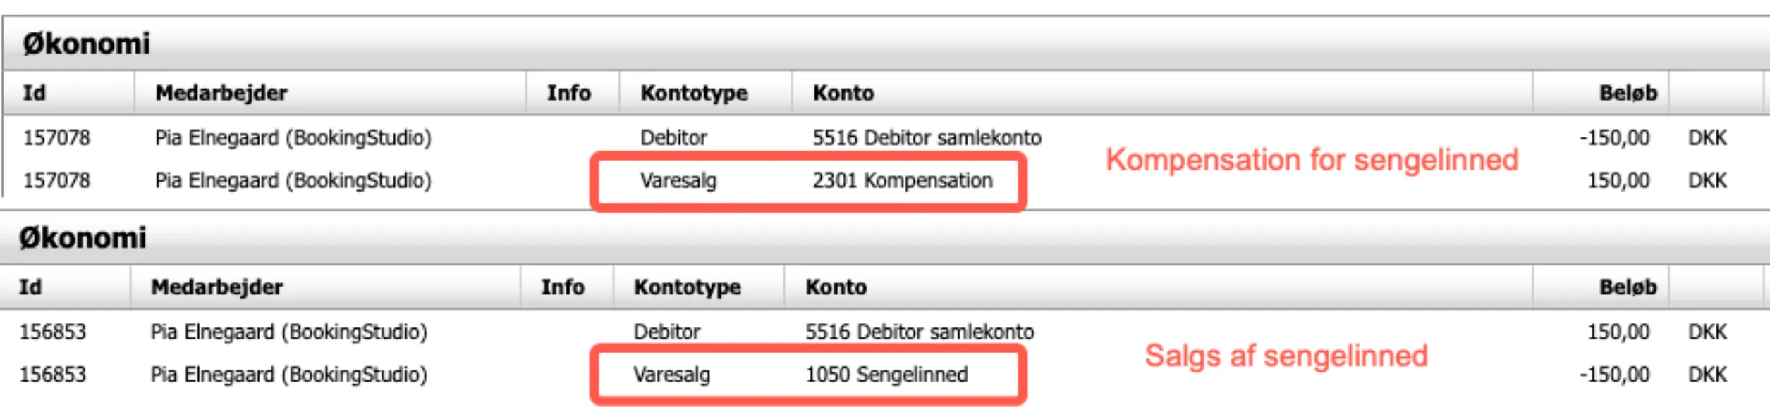Select Varesalg in the Kompensation row

coord(678,181)
